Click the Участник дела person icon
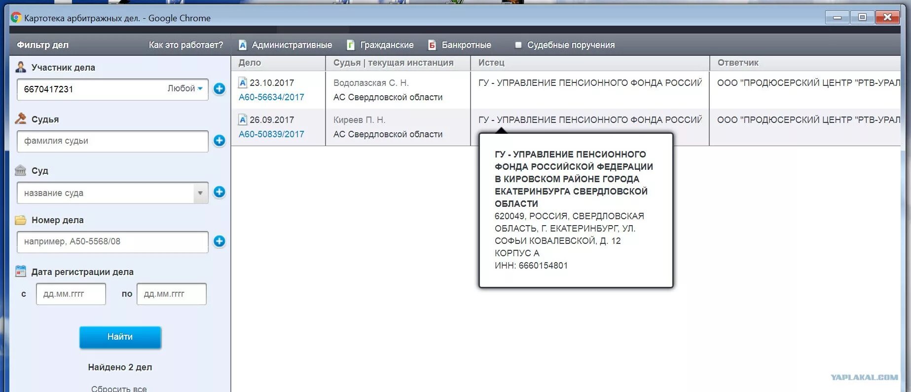 [21, 67]
